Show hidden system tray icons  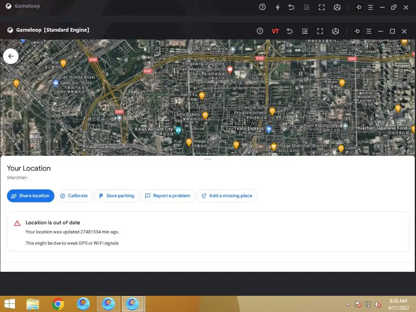pyautogui.click(x=348, y=304)
